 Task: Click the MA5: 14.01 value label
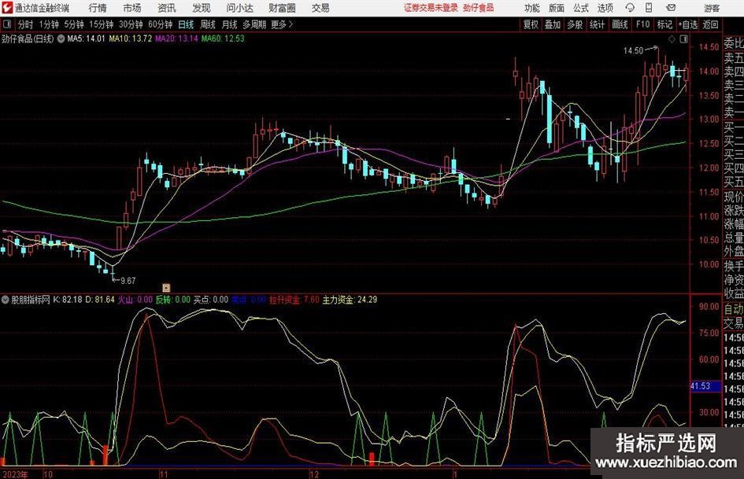[x=86, y=39]
